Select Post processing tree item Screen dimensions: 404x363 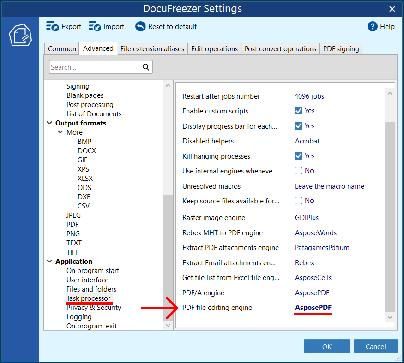coord(90,105)
